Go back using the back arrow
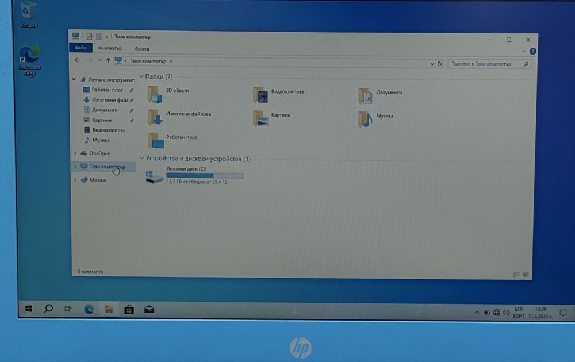575x362 pixels. pyautogui.click(x=77, y=60)
